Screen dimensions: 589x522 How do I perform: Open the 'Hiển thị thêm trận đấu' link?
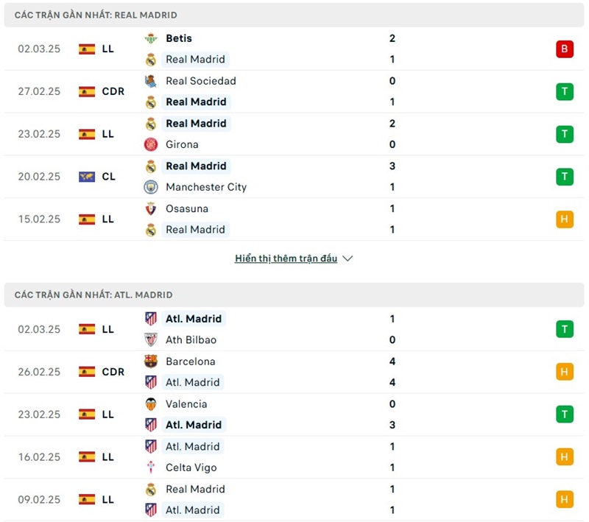[286, 258]
